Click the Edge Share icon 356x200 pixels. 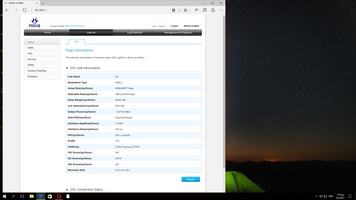(x=213, y=10)
